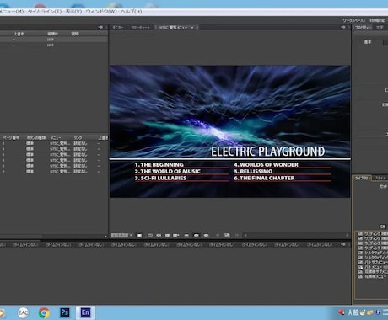Open the NTSC menu tab dropdown arrow

[x=192, y=28]
